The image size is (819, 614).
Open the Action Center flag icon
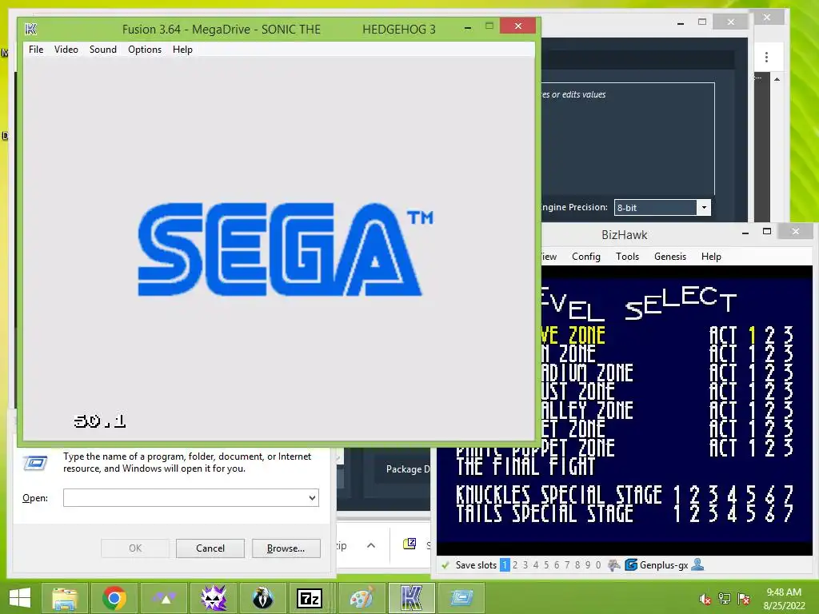pos(744,599)
